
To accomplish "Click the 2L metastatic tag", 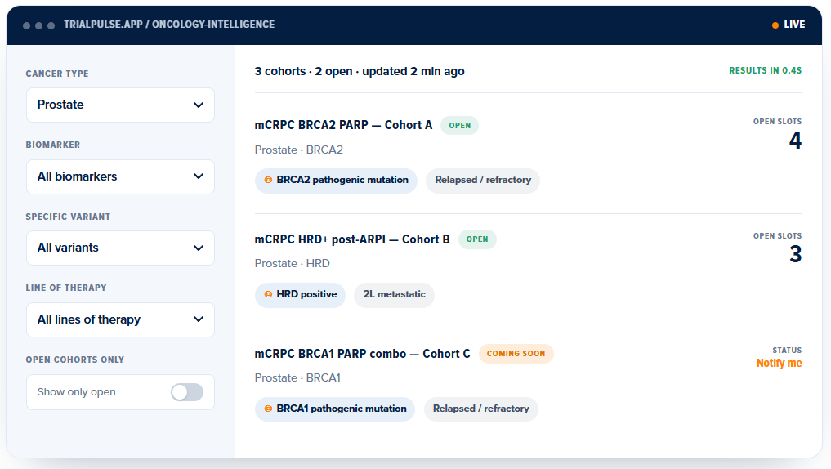I will (x=395, y=295).
